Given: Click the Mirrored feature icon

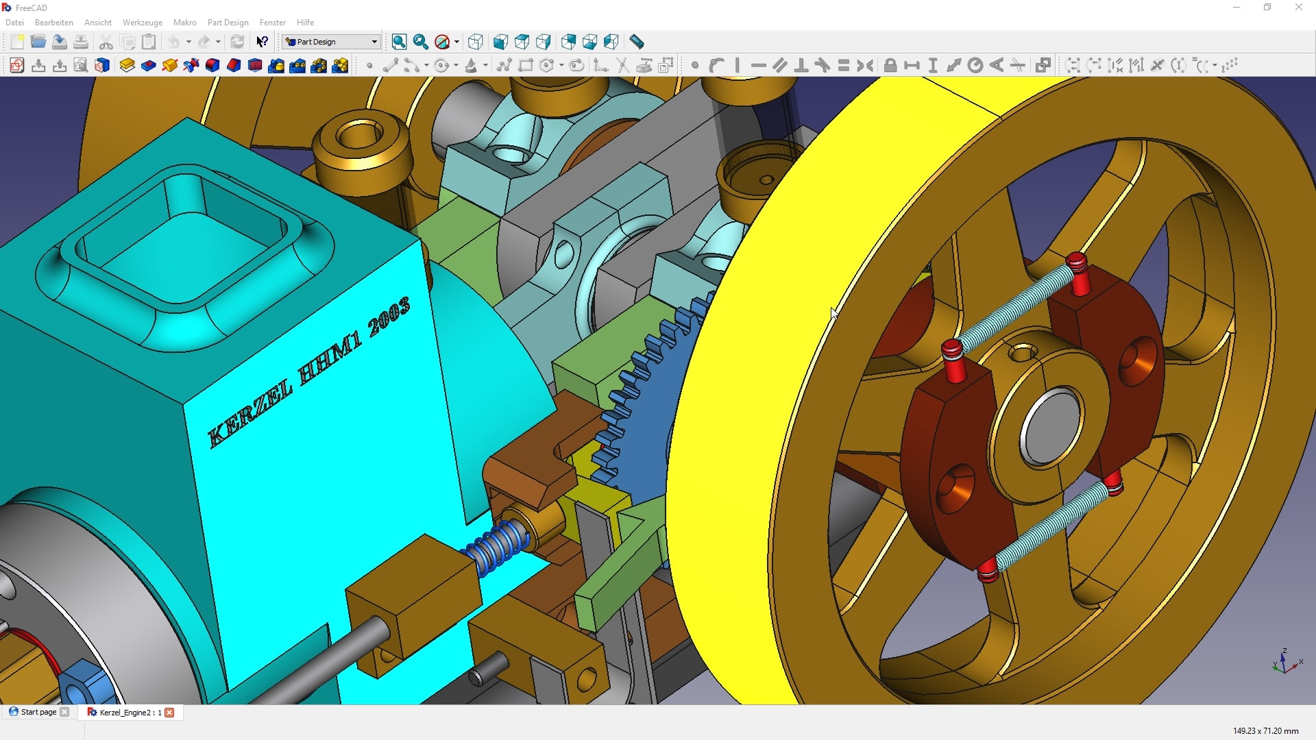Looking at the screenshot, I should tap(276, 65).
